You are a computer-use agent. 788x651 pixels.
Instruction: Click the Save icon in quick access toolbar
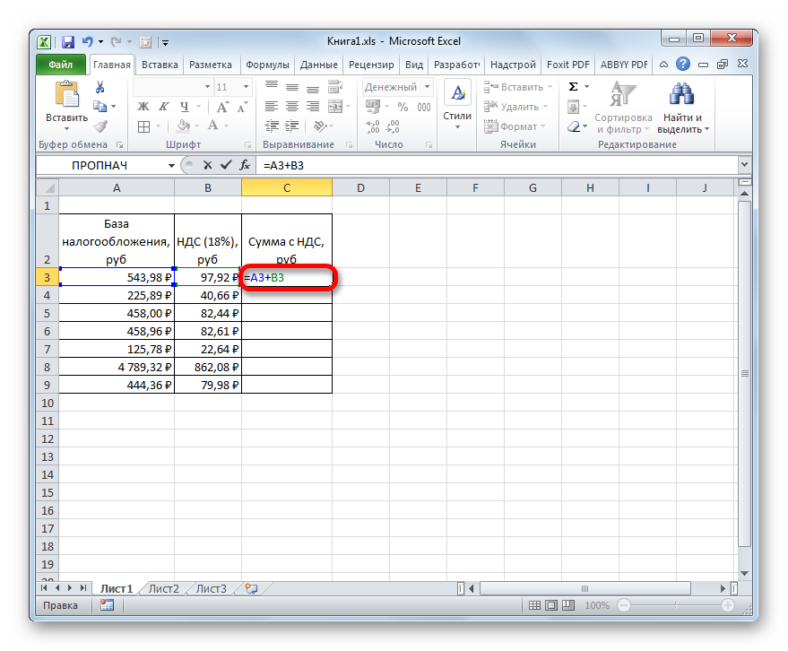[x=67, y=41]
